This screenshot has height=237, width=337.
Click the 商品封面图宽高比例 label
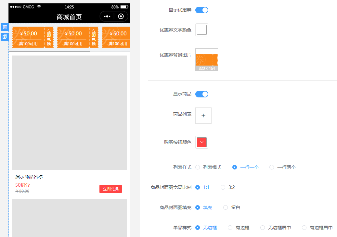click(x=171, y=187)
